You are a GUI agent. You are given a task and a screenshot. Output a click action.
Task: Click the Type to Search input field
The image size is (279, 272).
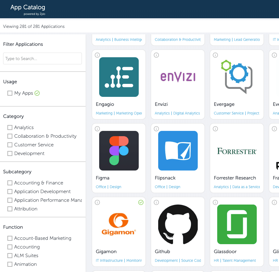pyautogui.click(x=42, y=58)
